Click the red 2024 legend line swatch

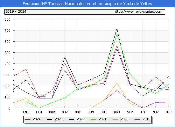click(27, 119)
